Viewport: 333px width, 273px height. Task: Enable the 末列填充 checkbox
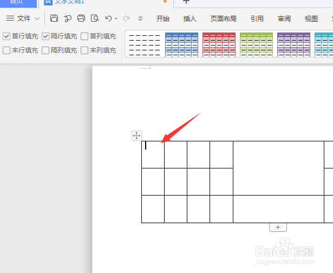point(84,50)
